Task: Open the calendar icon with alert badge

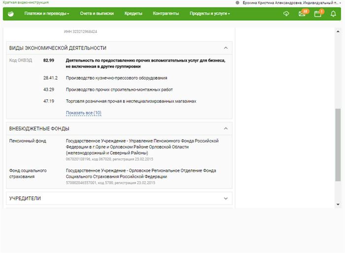Action: click(x=317, y=14)
